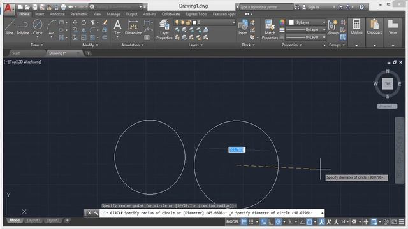Toggle MODEL space button in status bar

(232, 222)
